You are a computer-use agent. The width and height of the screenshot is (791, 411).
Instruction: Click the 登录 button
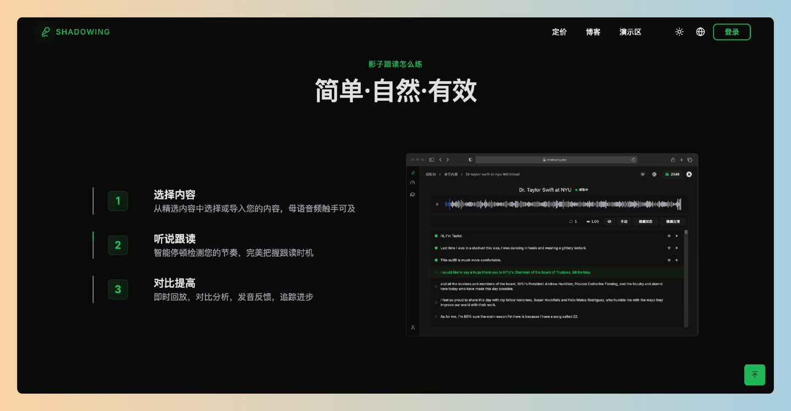click(732, 32)
